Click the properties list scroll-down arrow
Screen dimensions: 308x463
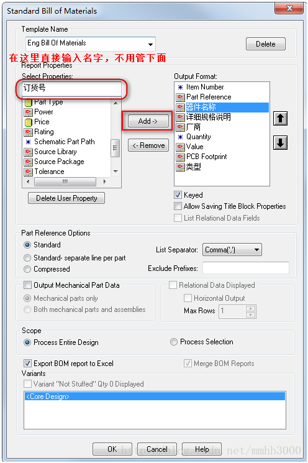click(x=115, y=172)
